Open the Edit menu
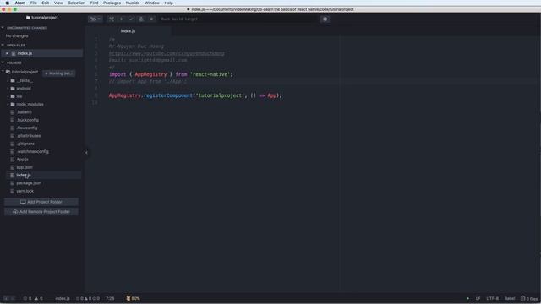The image size is (541, 304). [45, 3]
